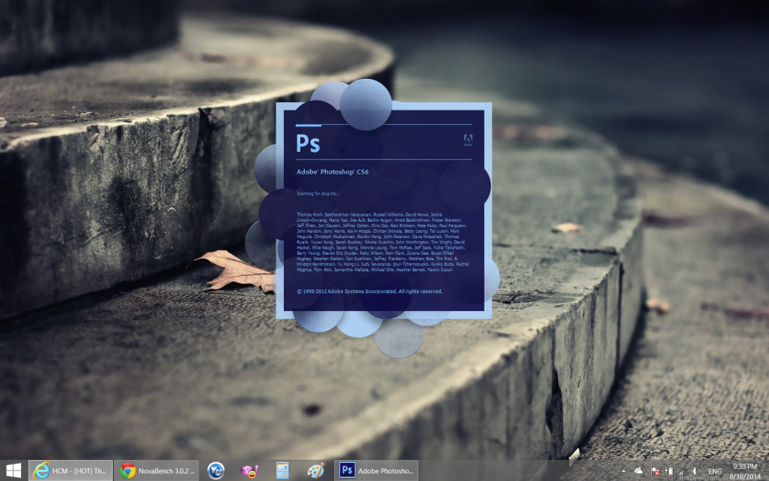
Task: Open the volume speaker control
Action: click(x=695, y=471)
